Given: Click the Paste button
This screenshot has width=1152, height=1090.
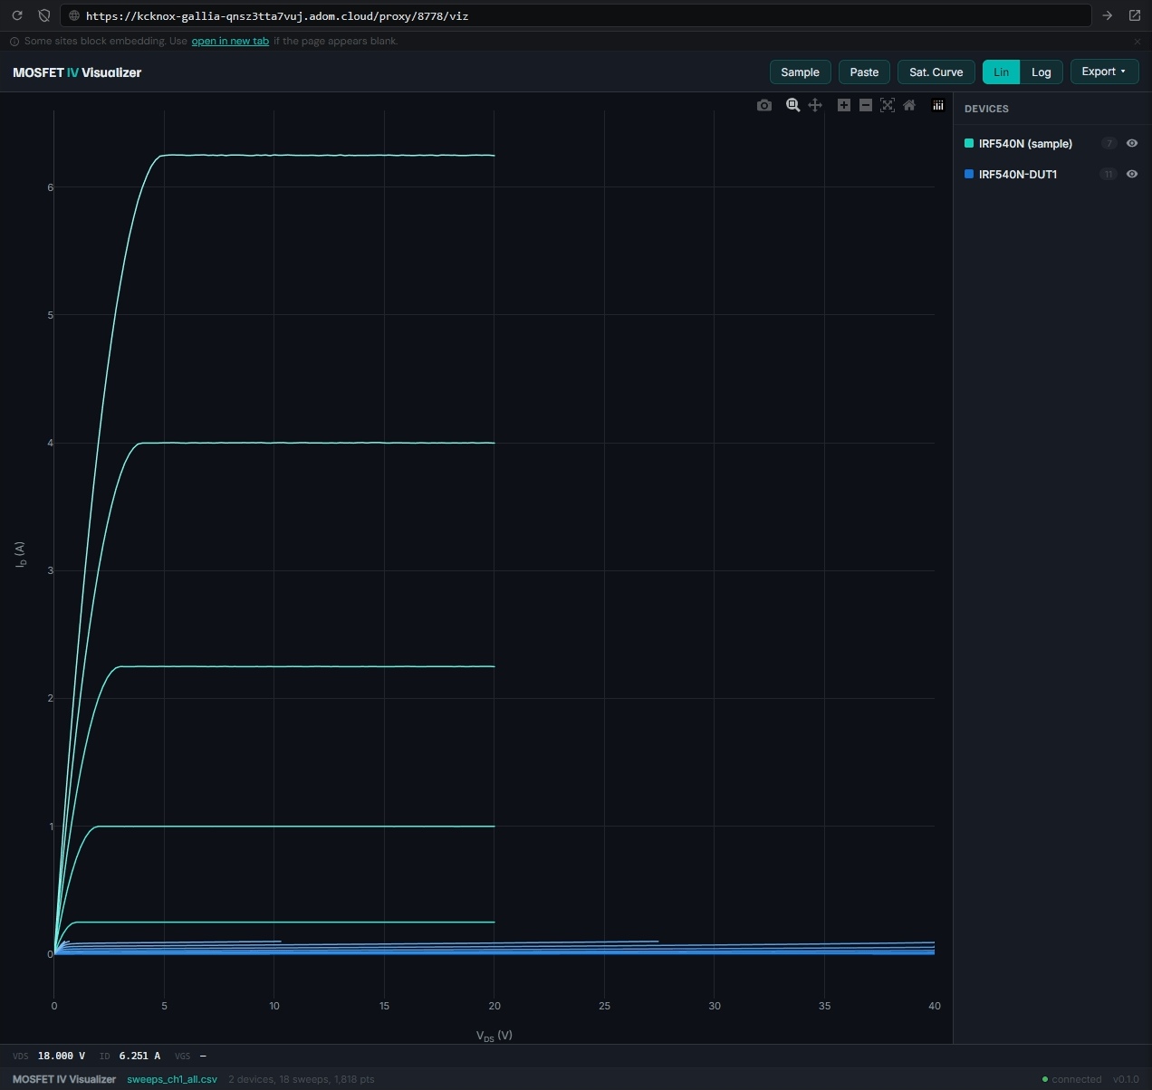Looking at the screenshot, I should point(864,72).
